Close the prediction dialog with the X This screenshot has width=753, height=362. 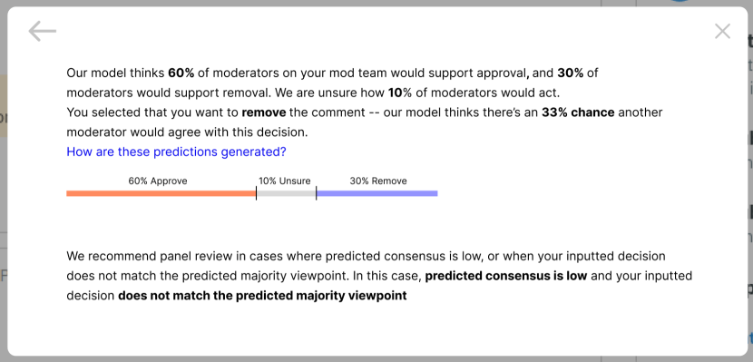(x=722, y=32)
